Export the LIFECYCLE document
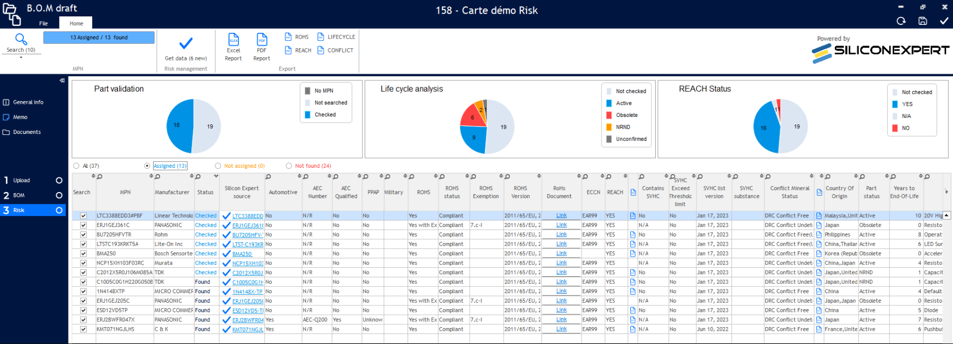 tap(336, 37)
